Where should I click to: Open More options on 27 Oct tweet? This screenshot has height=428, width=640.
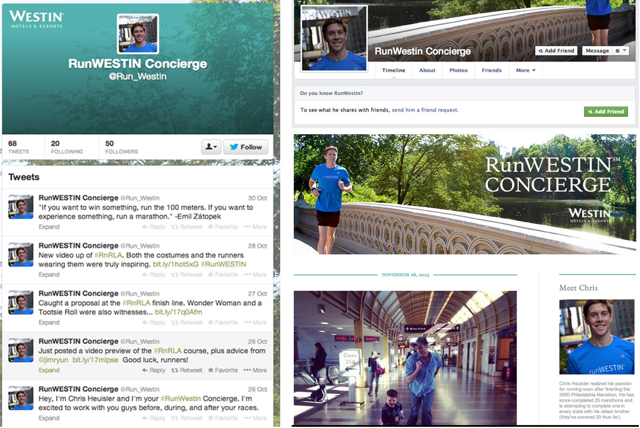[x=255, y=323]
